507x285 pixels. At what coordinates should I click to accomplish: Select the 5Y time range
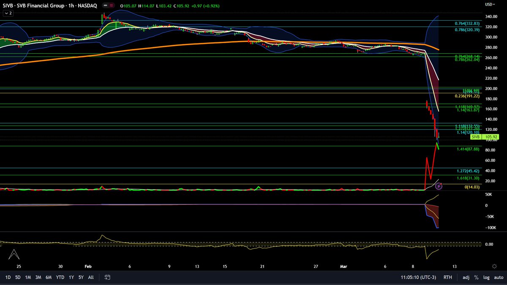click(x=81, y=277)
